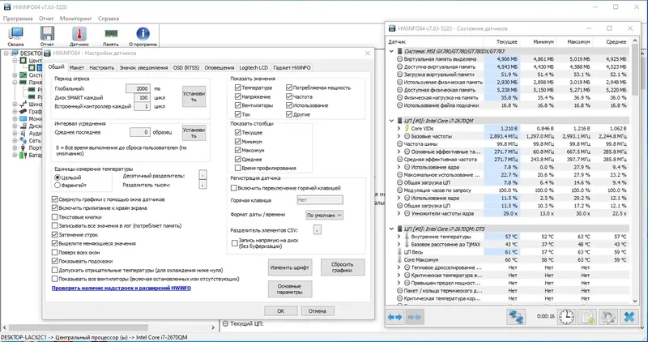Toggle Затенение строк checkbox
Image resolution: width=648 pixels, height=342 pixels.
54,234
